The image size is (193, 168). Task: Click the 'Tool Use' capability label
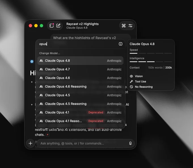(140, 81)
